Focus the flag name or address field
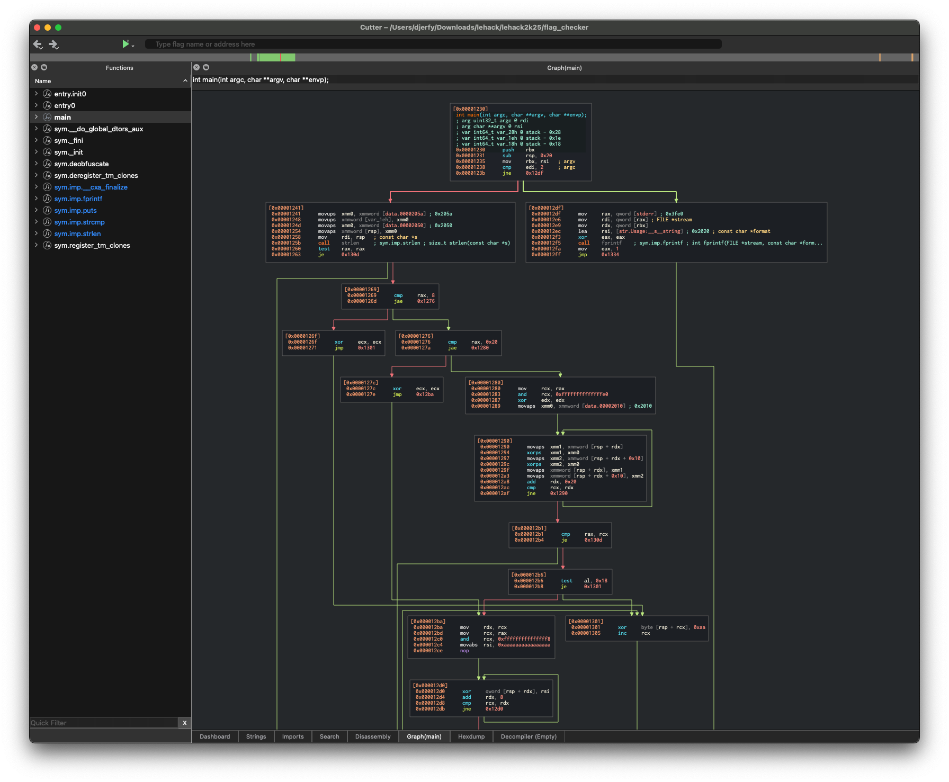Viewport: 949px width, 782px height. click(x=433, y=44)
